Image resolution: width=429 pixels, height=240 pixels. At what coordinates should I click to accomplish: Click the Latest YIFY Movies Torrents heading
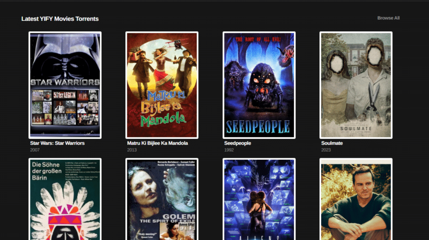pyautogui.click(x=60, y=19)
